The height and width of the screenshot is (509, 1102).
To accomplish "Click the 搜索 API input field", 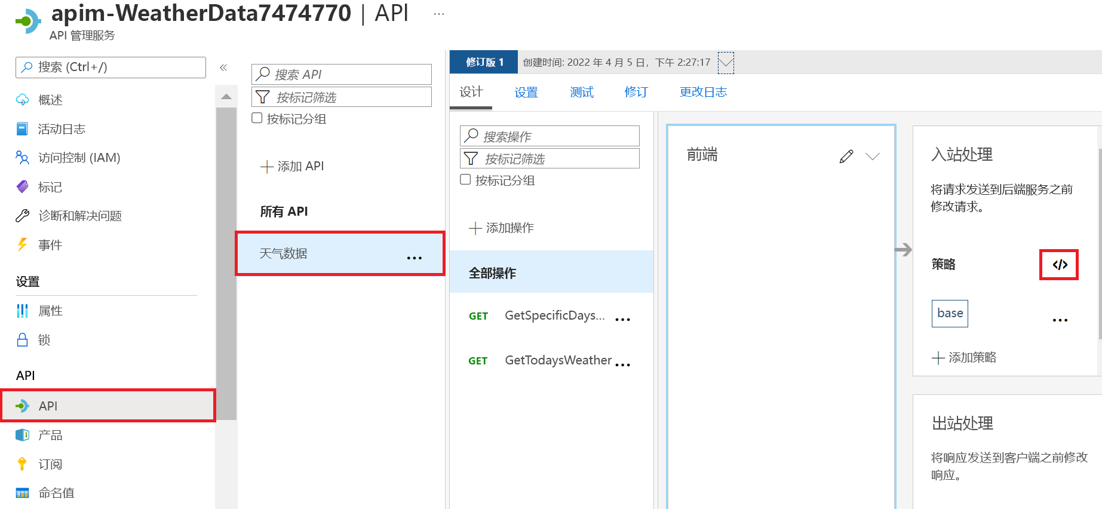I will [342, 74].
